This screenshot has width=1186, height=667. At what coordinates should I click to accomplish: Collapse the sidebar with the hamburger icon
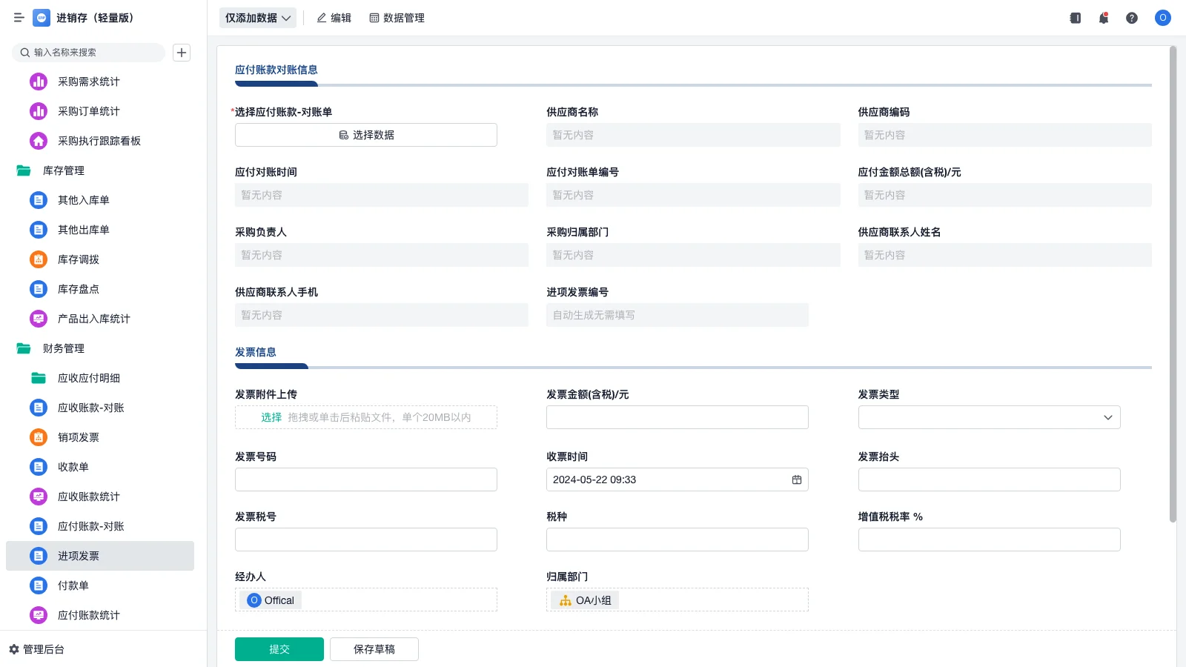pos(19,18)
